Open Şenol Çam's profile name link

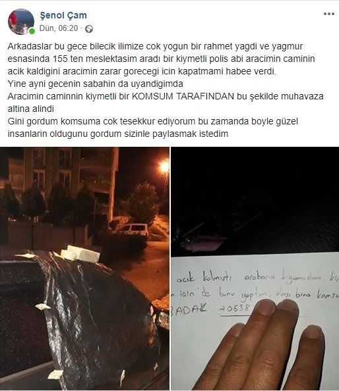coord(63,15)
